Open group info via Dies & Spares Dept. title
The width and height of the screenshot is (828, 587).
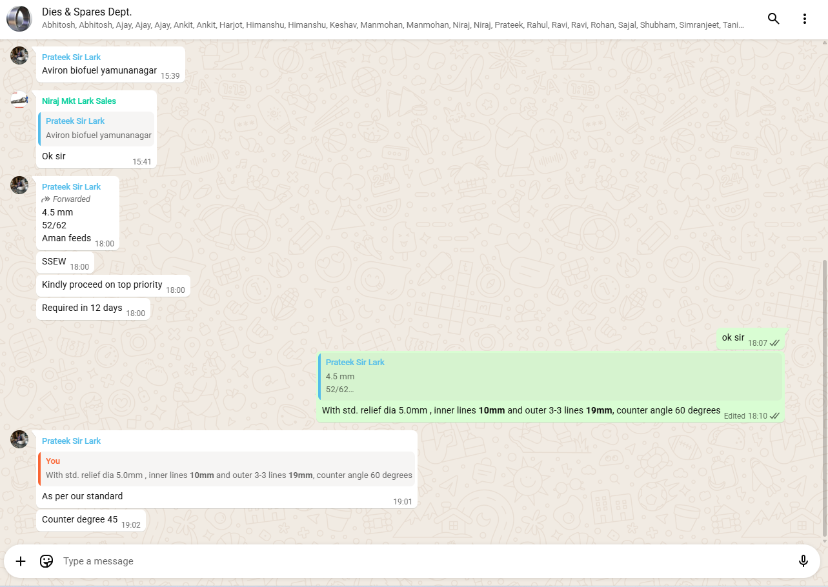[86, 12]
